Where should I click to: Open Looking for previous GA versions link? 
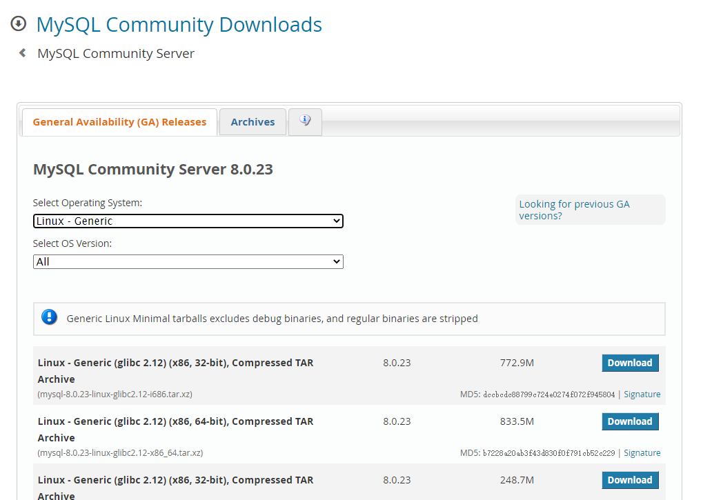point(575,210)
